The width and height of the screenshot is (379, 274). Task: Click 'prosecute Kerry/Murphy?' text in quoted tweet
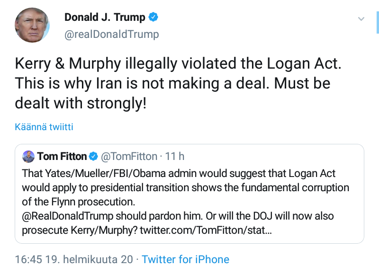81,230
